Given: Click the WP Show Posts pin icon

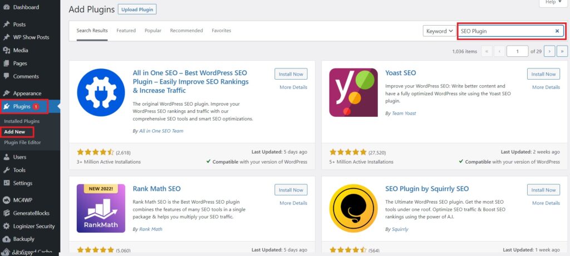Looking at the screenshot, I should click(6, 37).
